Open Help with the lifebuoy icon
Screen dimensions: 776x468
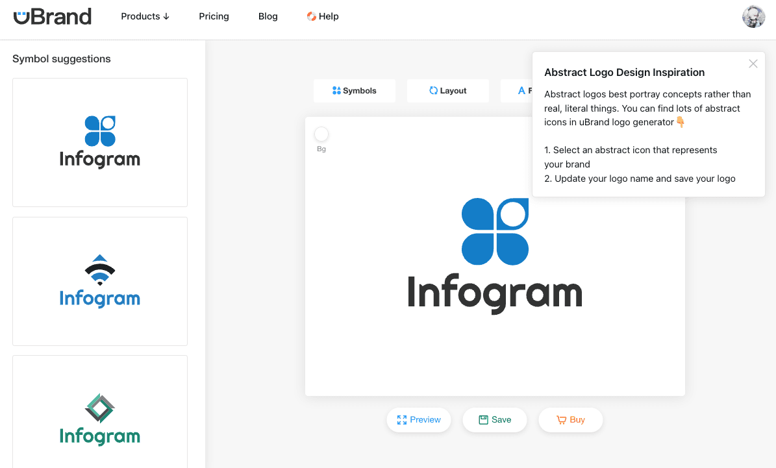[323, 16]
